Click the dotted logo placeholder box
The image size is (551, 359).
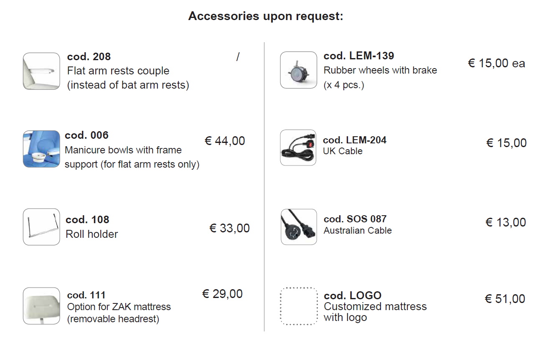click(x=298, y=306)
